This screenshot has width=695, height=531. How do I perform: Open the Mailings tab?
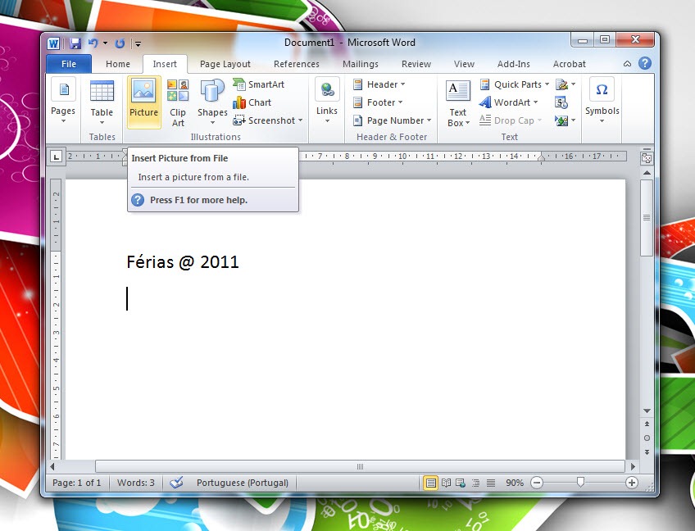[361, 64]
